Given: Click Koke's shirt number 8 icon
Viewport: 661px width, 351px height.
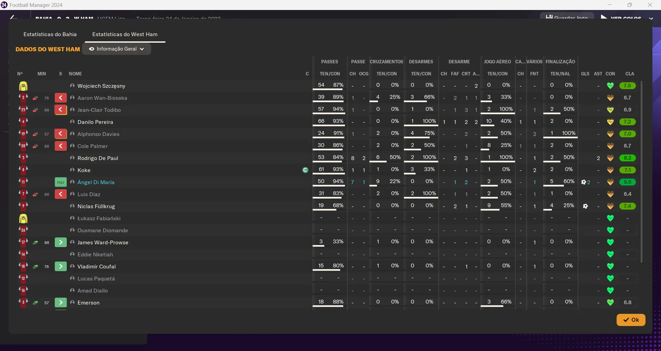Looking at the screenshot, I should click(x=23, y=170).
